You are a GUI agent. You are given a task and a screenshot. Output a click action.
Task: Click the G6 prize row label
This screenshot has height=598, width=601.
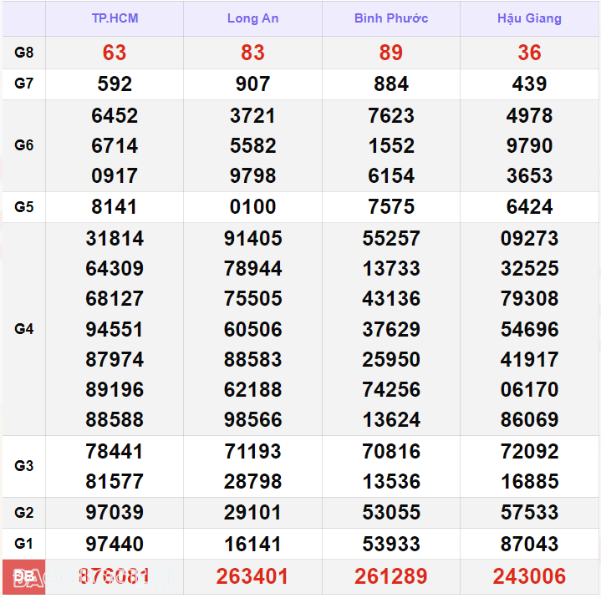(24, 145)
